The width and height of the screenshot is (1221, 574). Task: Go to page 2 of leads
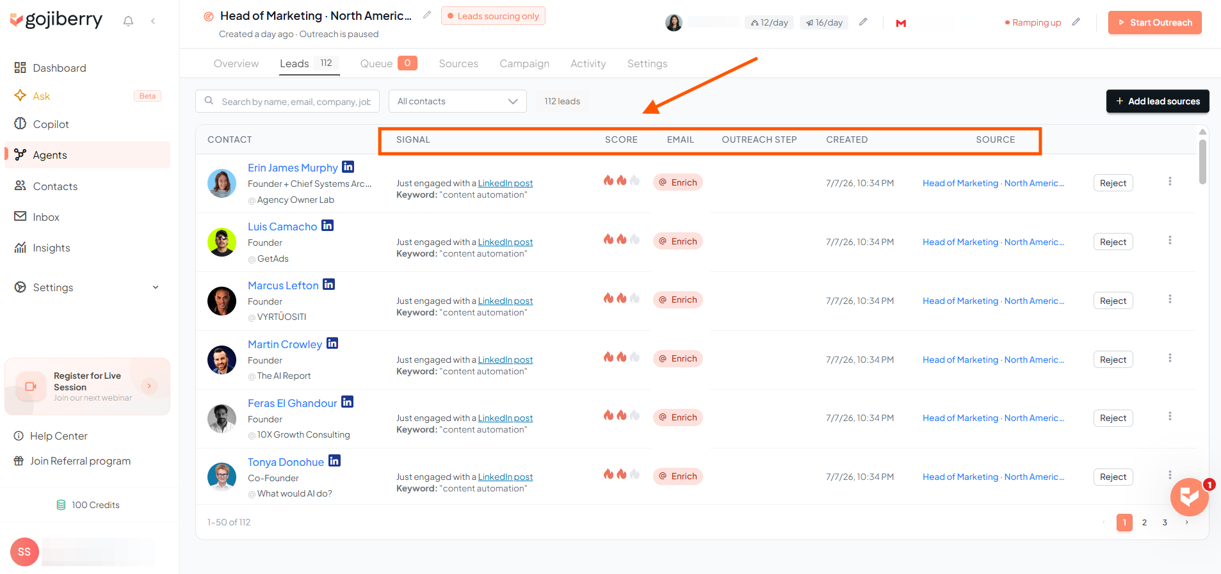point(1144,522)
